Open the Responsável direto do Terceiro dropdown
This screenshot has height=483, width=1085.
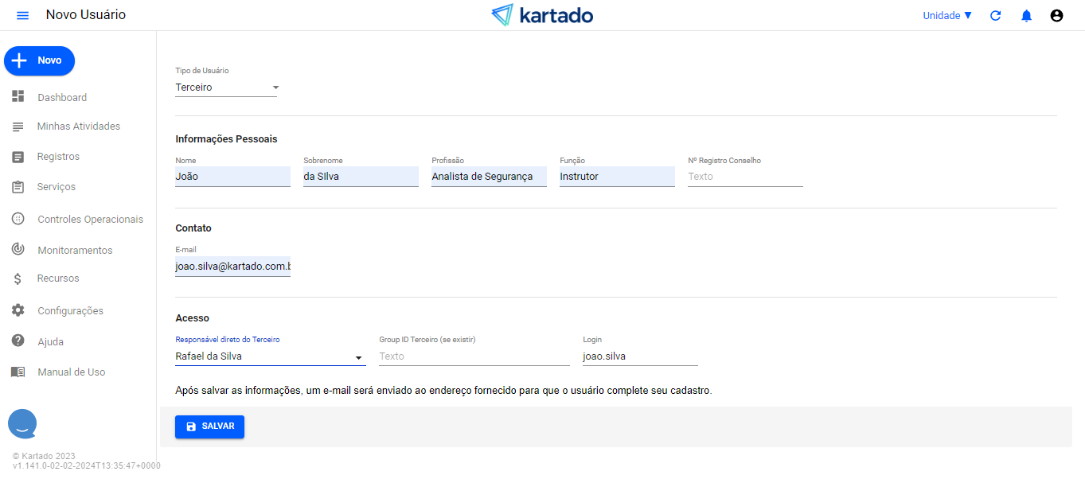(270, 356)
